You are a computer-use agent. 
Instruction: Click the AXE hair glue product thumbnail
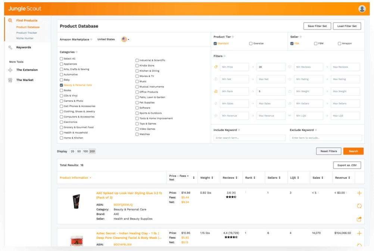click(76, 202)
